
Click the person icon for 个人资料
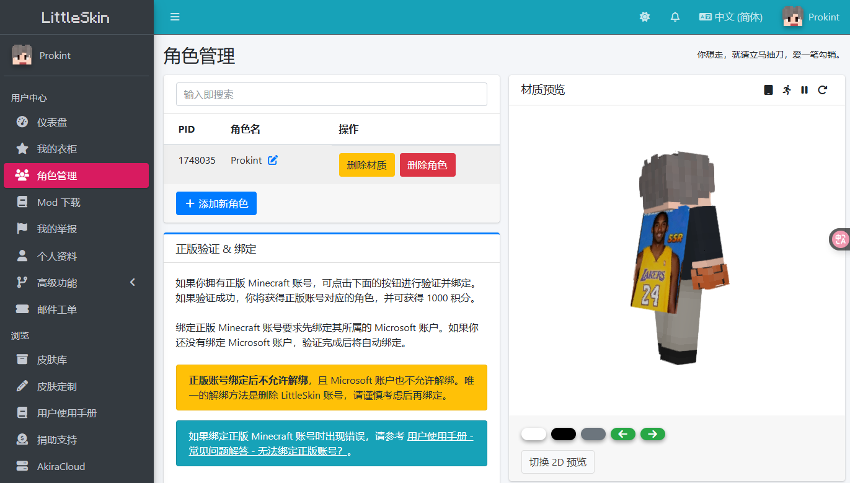22,256
